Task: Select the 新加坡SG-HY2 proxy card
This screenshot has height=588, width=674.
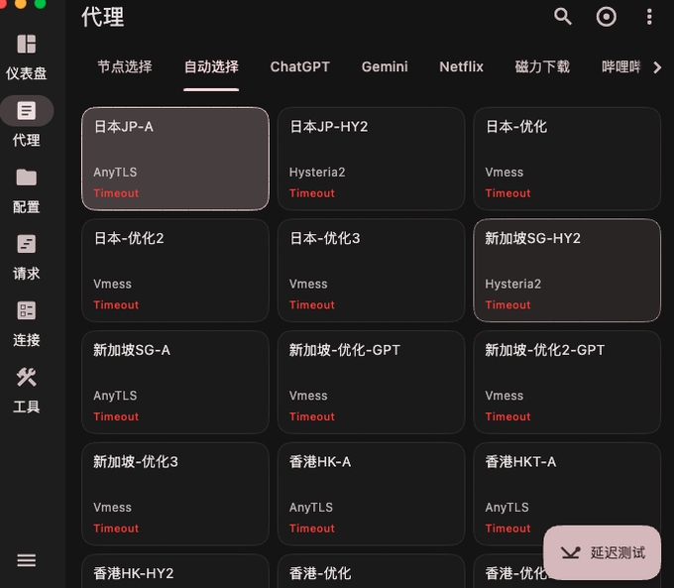Action: tap(567, 271)
